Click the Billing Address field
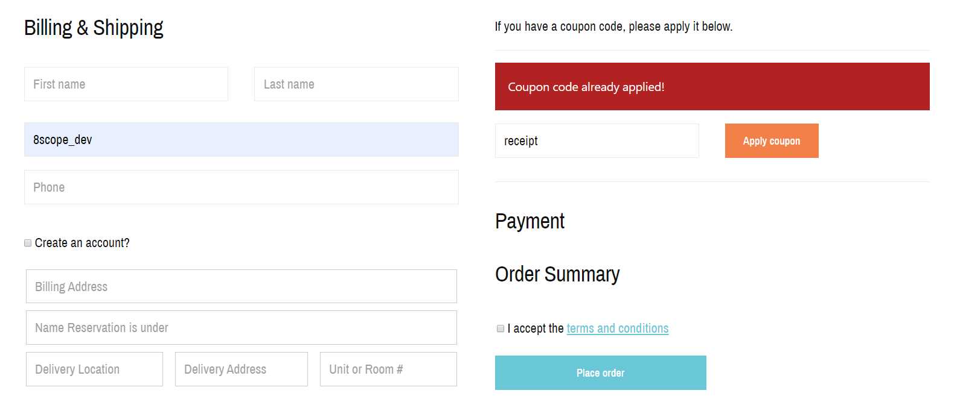This screenshot has height=405, width=960. pos(240,286)
